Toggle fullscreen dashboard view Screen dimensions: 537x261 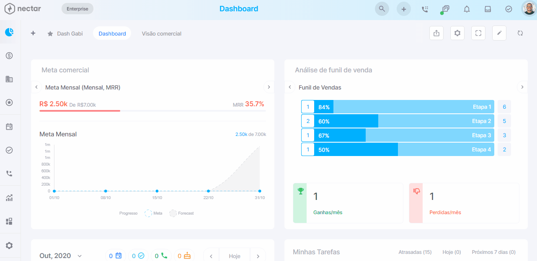coord(478,33)
